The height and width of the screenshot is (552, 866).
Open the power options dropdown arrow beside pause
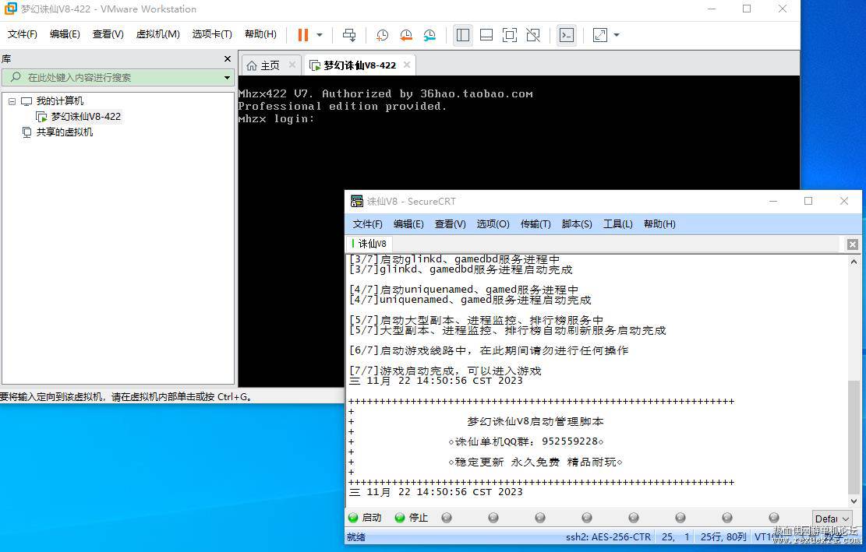pos(320,35)
